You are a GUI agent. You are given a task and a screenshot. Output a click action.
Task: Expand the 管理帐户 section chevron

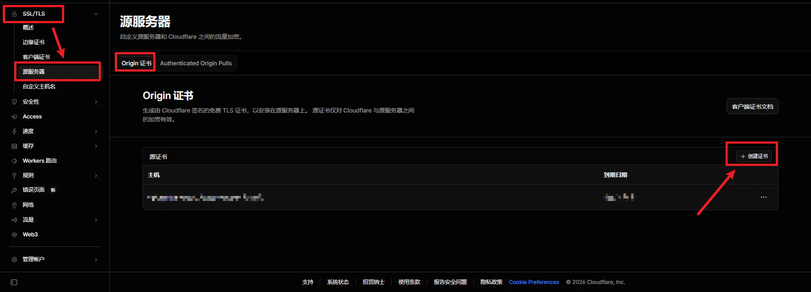pyautogui.click(x=96, y=260)
